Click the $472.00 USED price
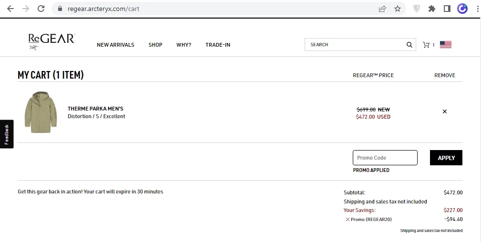This screenshot has height=242, width=481. (x=373, y=117)
